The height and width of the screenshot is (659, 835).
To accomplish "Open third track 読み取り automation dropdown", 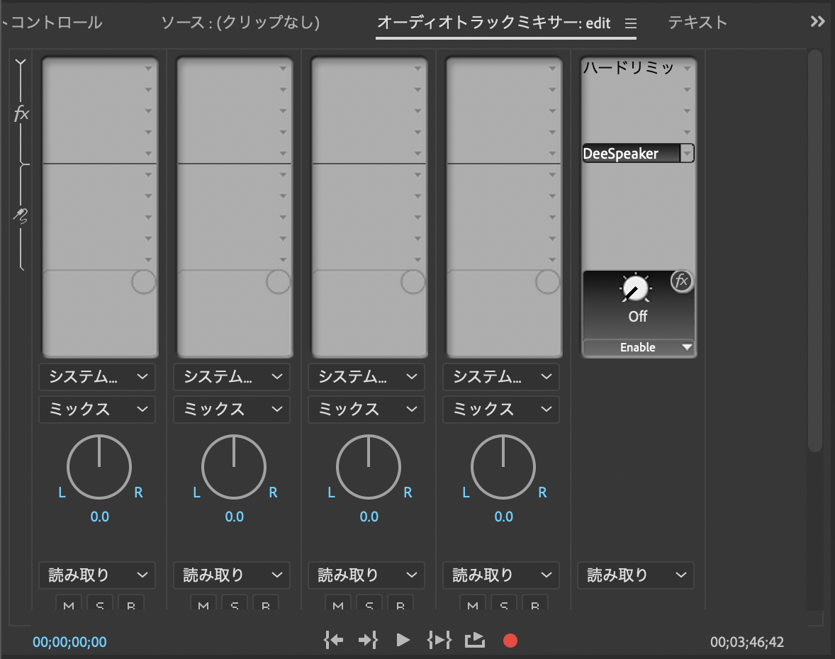I will pos(366,575).
